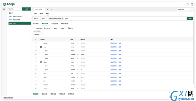
Task: Click the empty 参数名 field in the last row
Action: [x=55, y=88]
